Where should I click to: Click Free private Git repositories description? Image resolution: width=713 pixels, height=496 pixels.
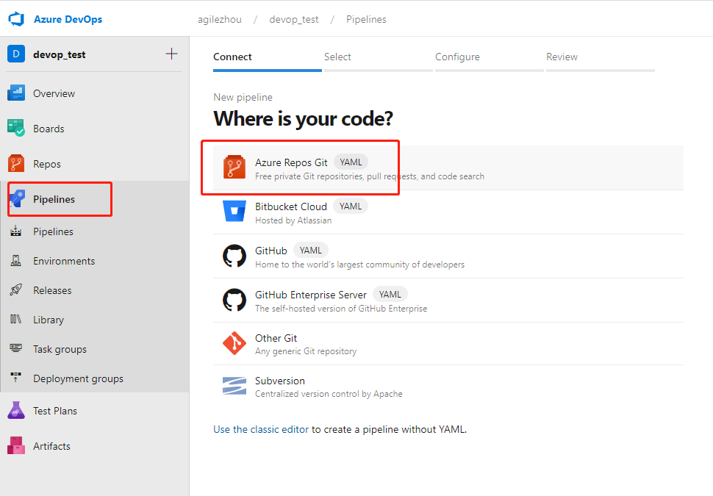pos(369,176)
